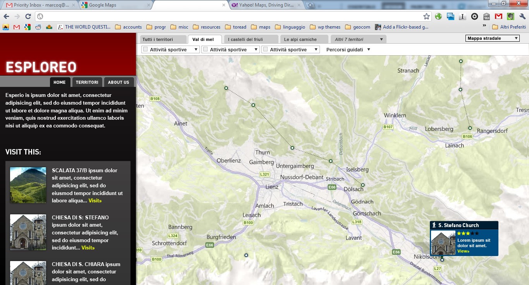Open the 'wp themes' bookmark folder
The image size is (529, 285).
point(325,27)
